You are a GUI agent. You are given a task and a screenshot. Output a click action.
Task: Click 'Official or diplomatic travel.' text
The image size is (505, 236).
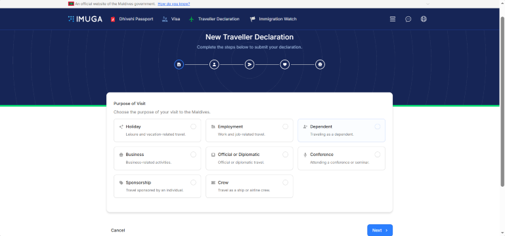click(x=241, y=163)
